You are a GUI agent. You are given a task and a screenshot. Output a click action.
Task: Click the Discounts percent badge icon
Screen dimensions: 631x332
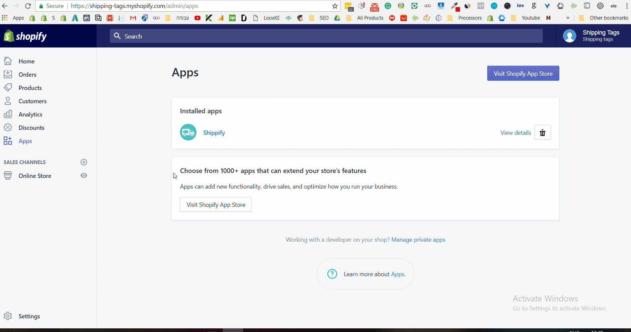(x=8, y=127)
